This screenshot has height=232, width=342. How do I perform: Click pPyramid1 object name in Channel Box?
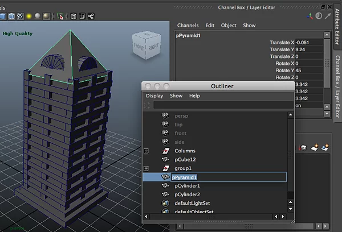tap(188, 35)
